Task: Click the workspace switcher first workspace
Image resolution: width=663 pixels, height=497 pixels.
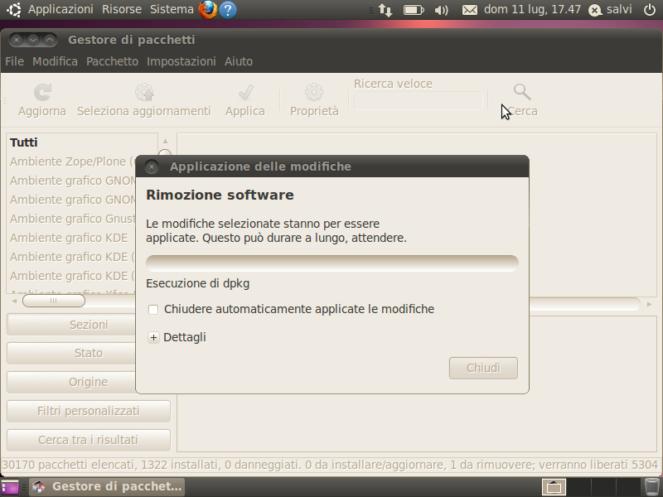Action: click(x=554, y=487)
